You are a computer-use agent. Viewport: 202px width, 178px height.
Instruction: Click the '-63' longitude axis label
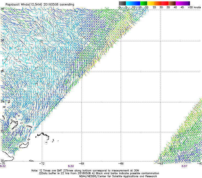click(x=161, y=163)
